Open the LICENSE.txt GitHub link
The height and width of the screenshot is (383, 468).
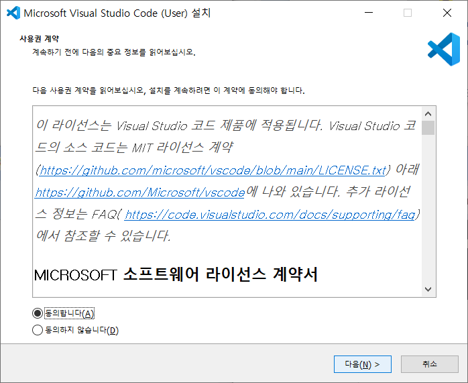click(x=213, y=170)
